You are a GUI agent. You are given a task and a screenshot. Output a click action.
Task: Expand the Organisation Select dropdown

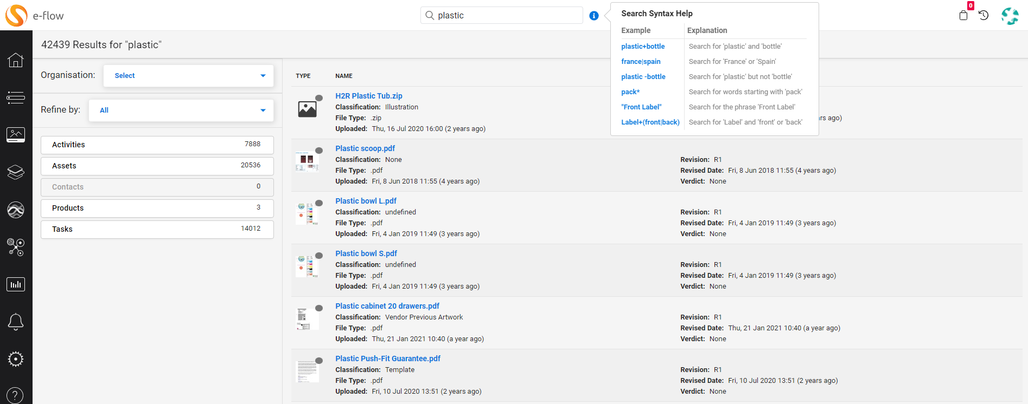coord(188,76)
